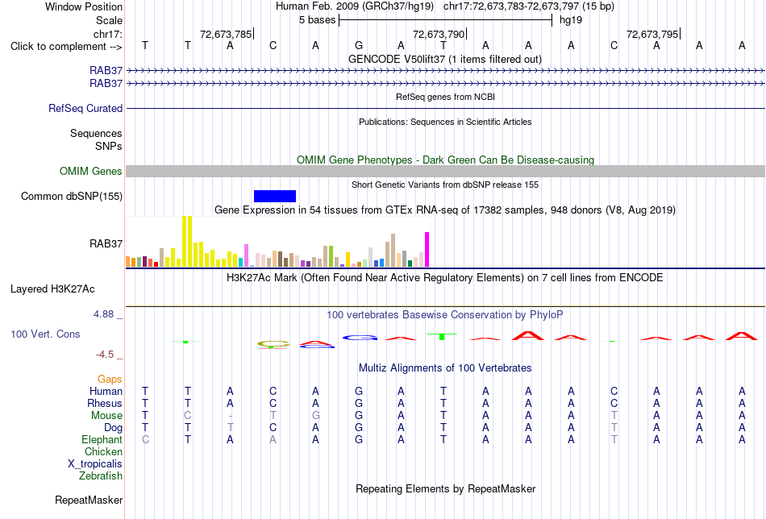Click the RAB37 label beside the GTEx bar chart

point(106,243)
